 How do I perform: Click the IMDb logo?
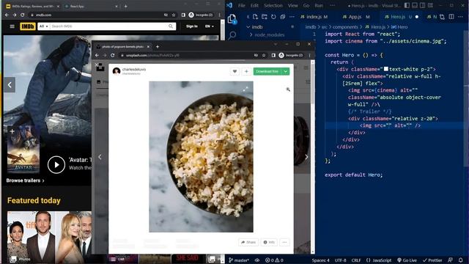(x=28, y=26)
